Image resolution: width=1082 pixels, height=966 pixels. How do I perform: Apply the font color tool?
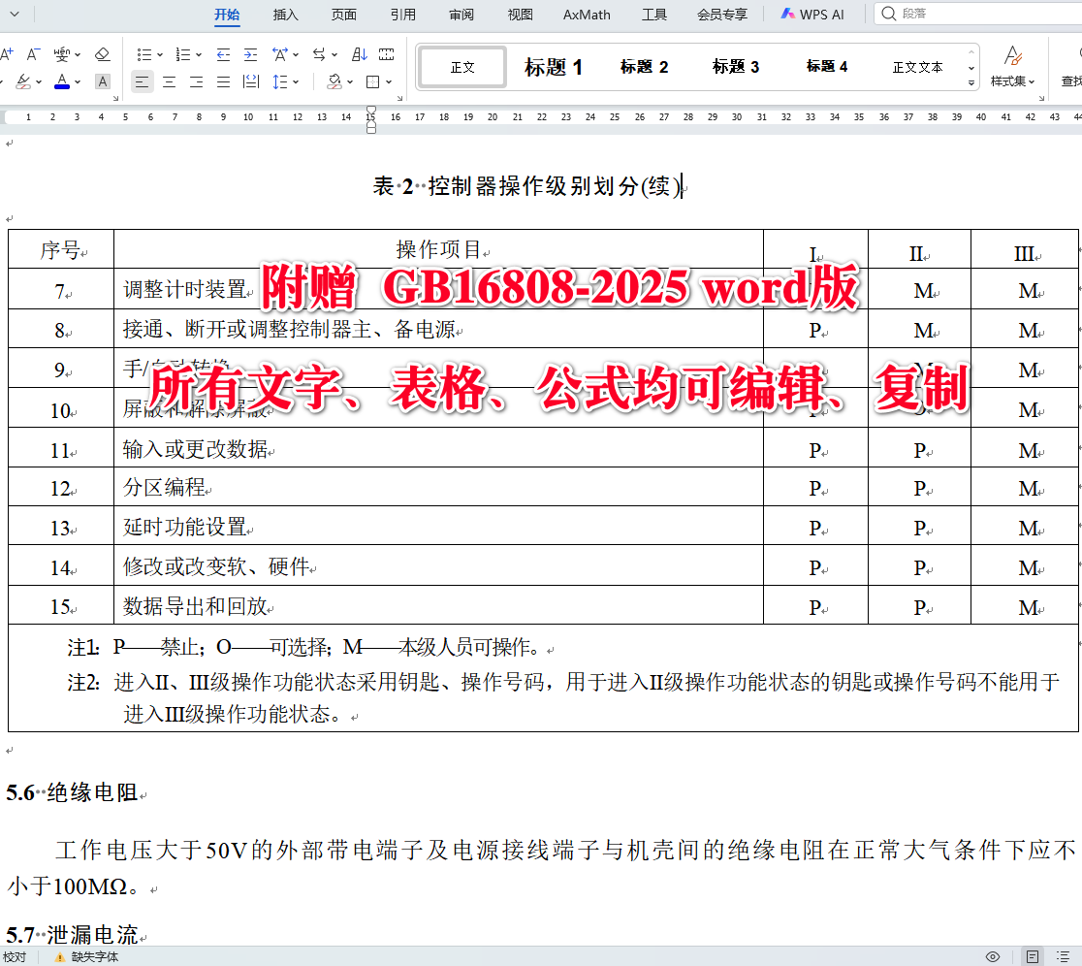coord(62,81)
